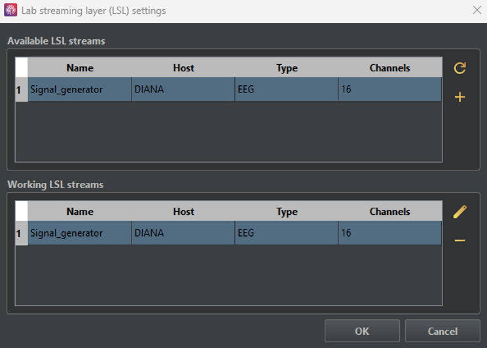Click Channels column header in Working streams

point(389,212)
